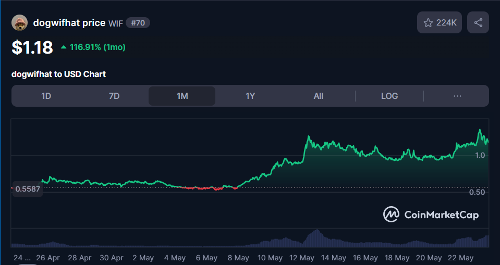
Task: Click the 22 May date label
Action: 460,258
